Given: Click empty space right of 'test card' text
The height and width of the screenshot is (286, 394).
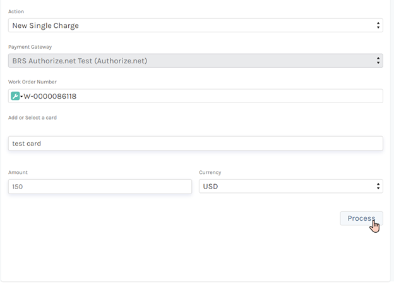Looking at the screenshot, I should (x=221, y=144).
